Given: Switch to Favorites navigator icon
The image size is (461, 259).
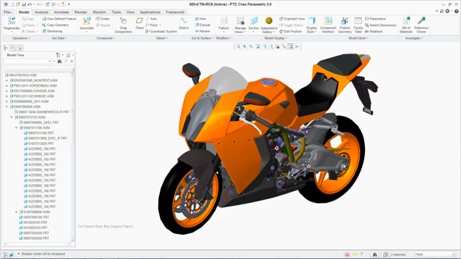Looking at the screenshot, I should (x=20, y=48).
